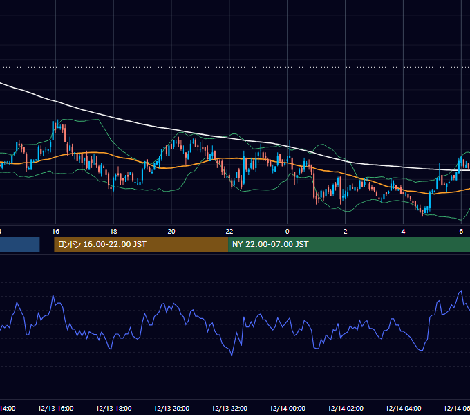The image size is (470, 415).
Task: Click the 22 hour label on upper axis
Action: 229,232
